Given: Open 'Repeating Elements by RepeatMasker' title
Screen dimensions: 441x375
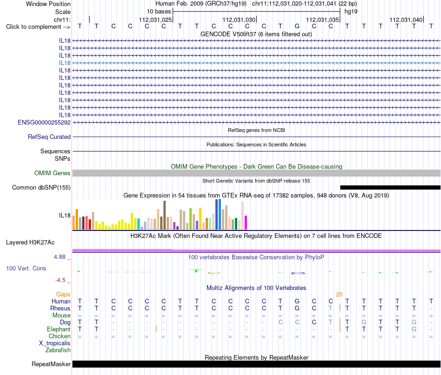Looking at the screenshot, I should 256,357.
